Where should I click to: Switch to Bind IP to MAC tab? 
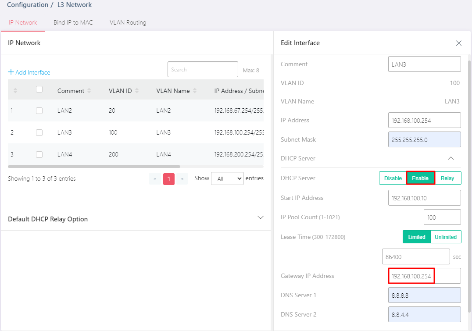point(73,22)
